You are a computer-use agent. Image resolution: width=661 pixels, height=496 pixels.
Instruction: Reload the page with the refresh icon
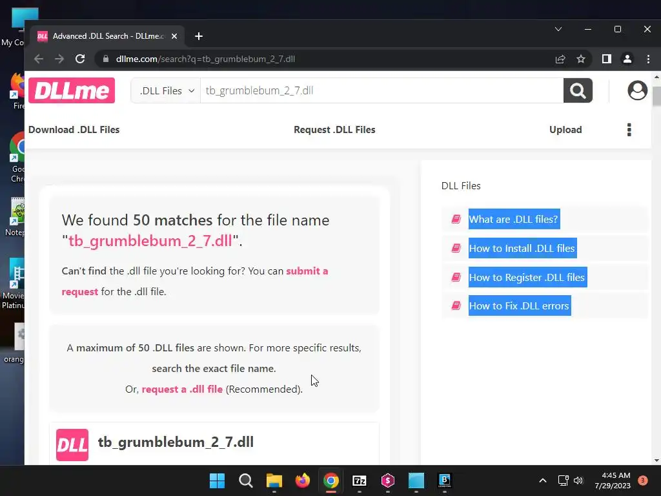pyautogui.click(x=80, y=59)
